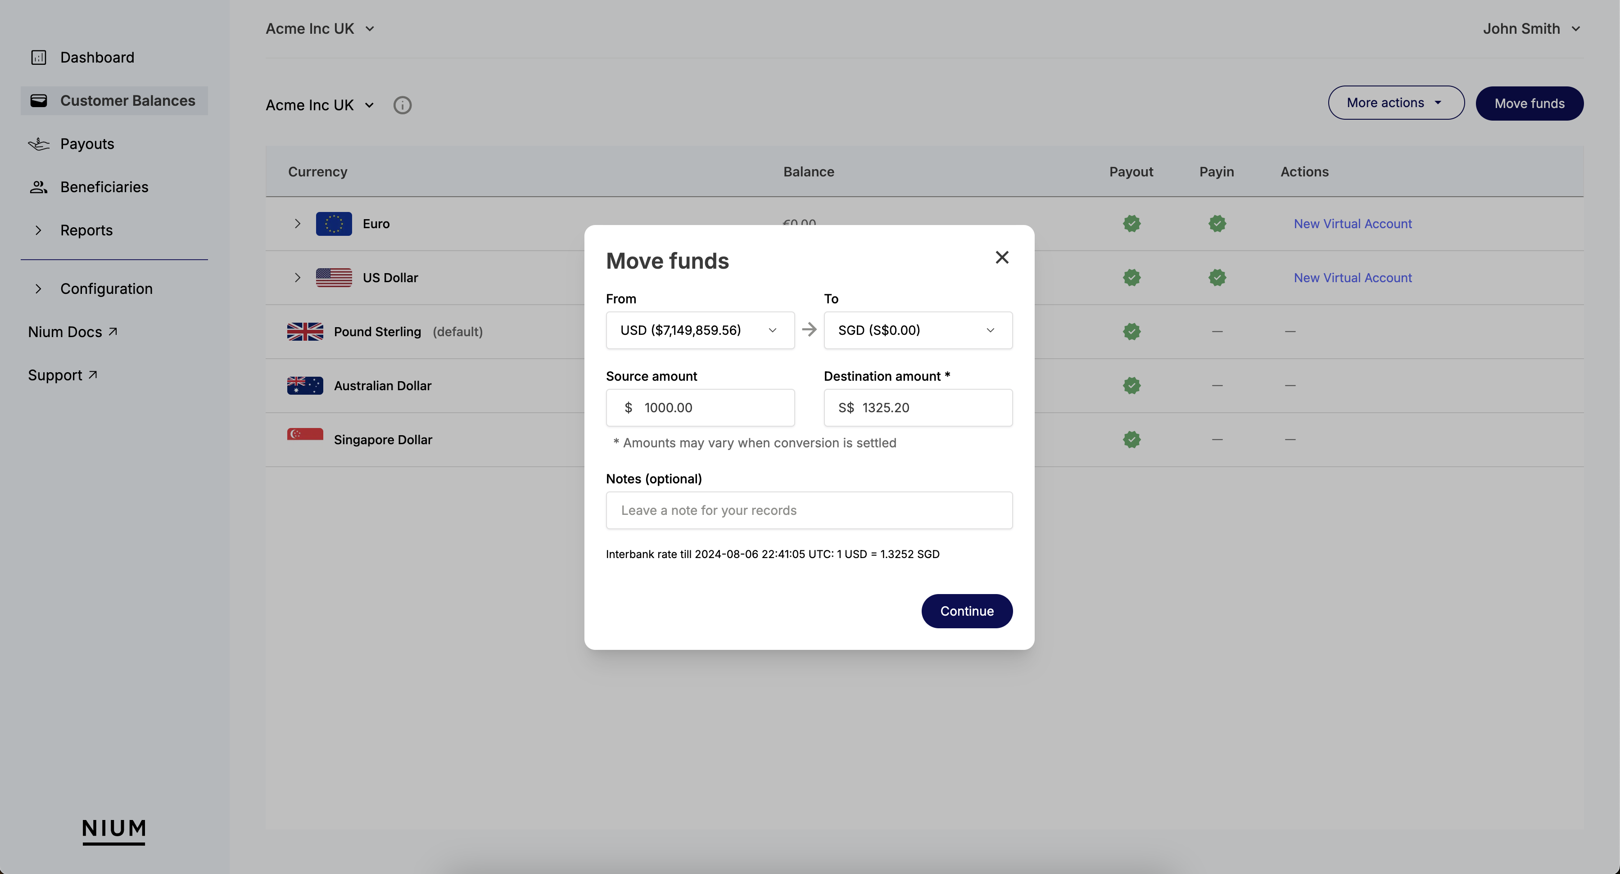Close the Move funds dialog
1620x874 pixels.
pyautogui.click(x=1002, y=257)
